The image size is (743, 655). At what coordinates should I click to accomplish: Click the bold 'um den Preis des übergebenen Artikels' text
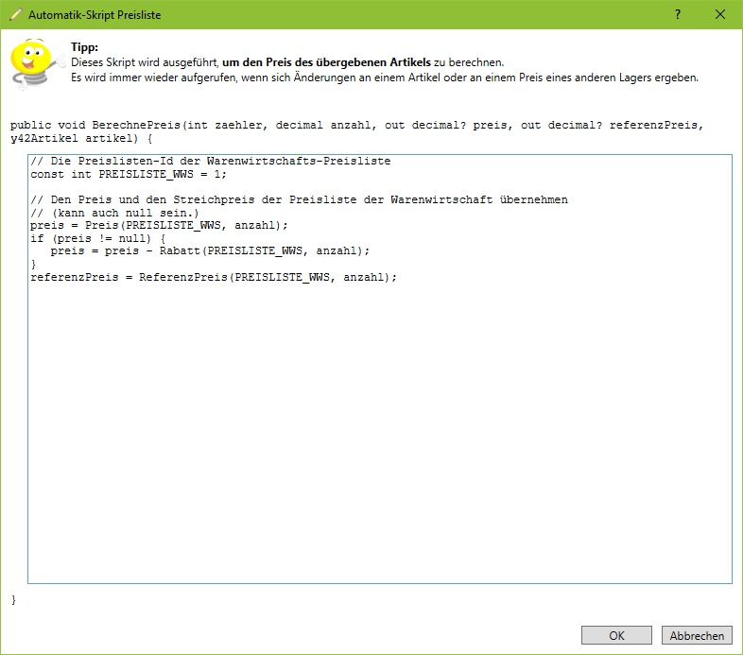point(326,62)
